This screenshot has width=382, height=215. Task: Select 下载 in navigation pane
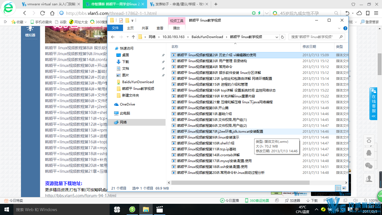point(126,62)
